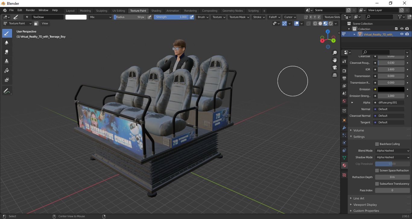Open the Render menu

coord(30,10)
